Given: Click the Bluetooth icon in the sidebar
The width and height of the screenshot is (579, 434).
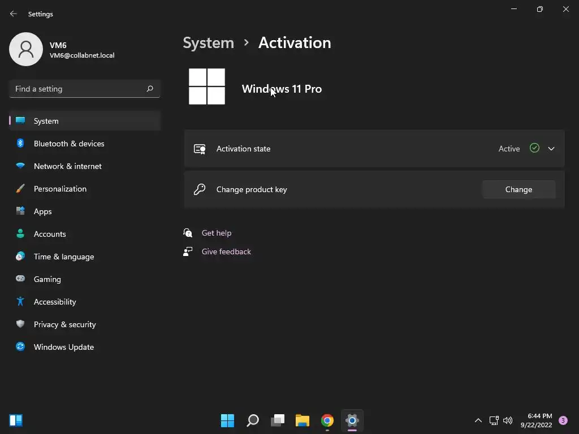Looking at the screenshot, I should [x=20, y=143].
